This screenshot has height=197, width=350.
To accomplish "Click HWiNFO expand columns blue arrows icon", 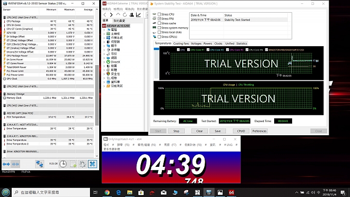I will pyautogui.click(x=6, y=164).
